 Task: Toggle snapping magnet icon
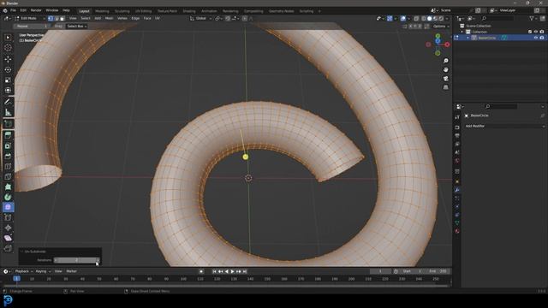click(x=228, y=18)
